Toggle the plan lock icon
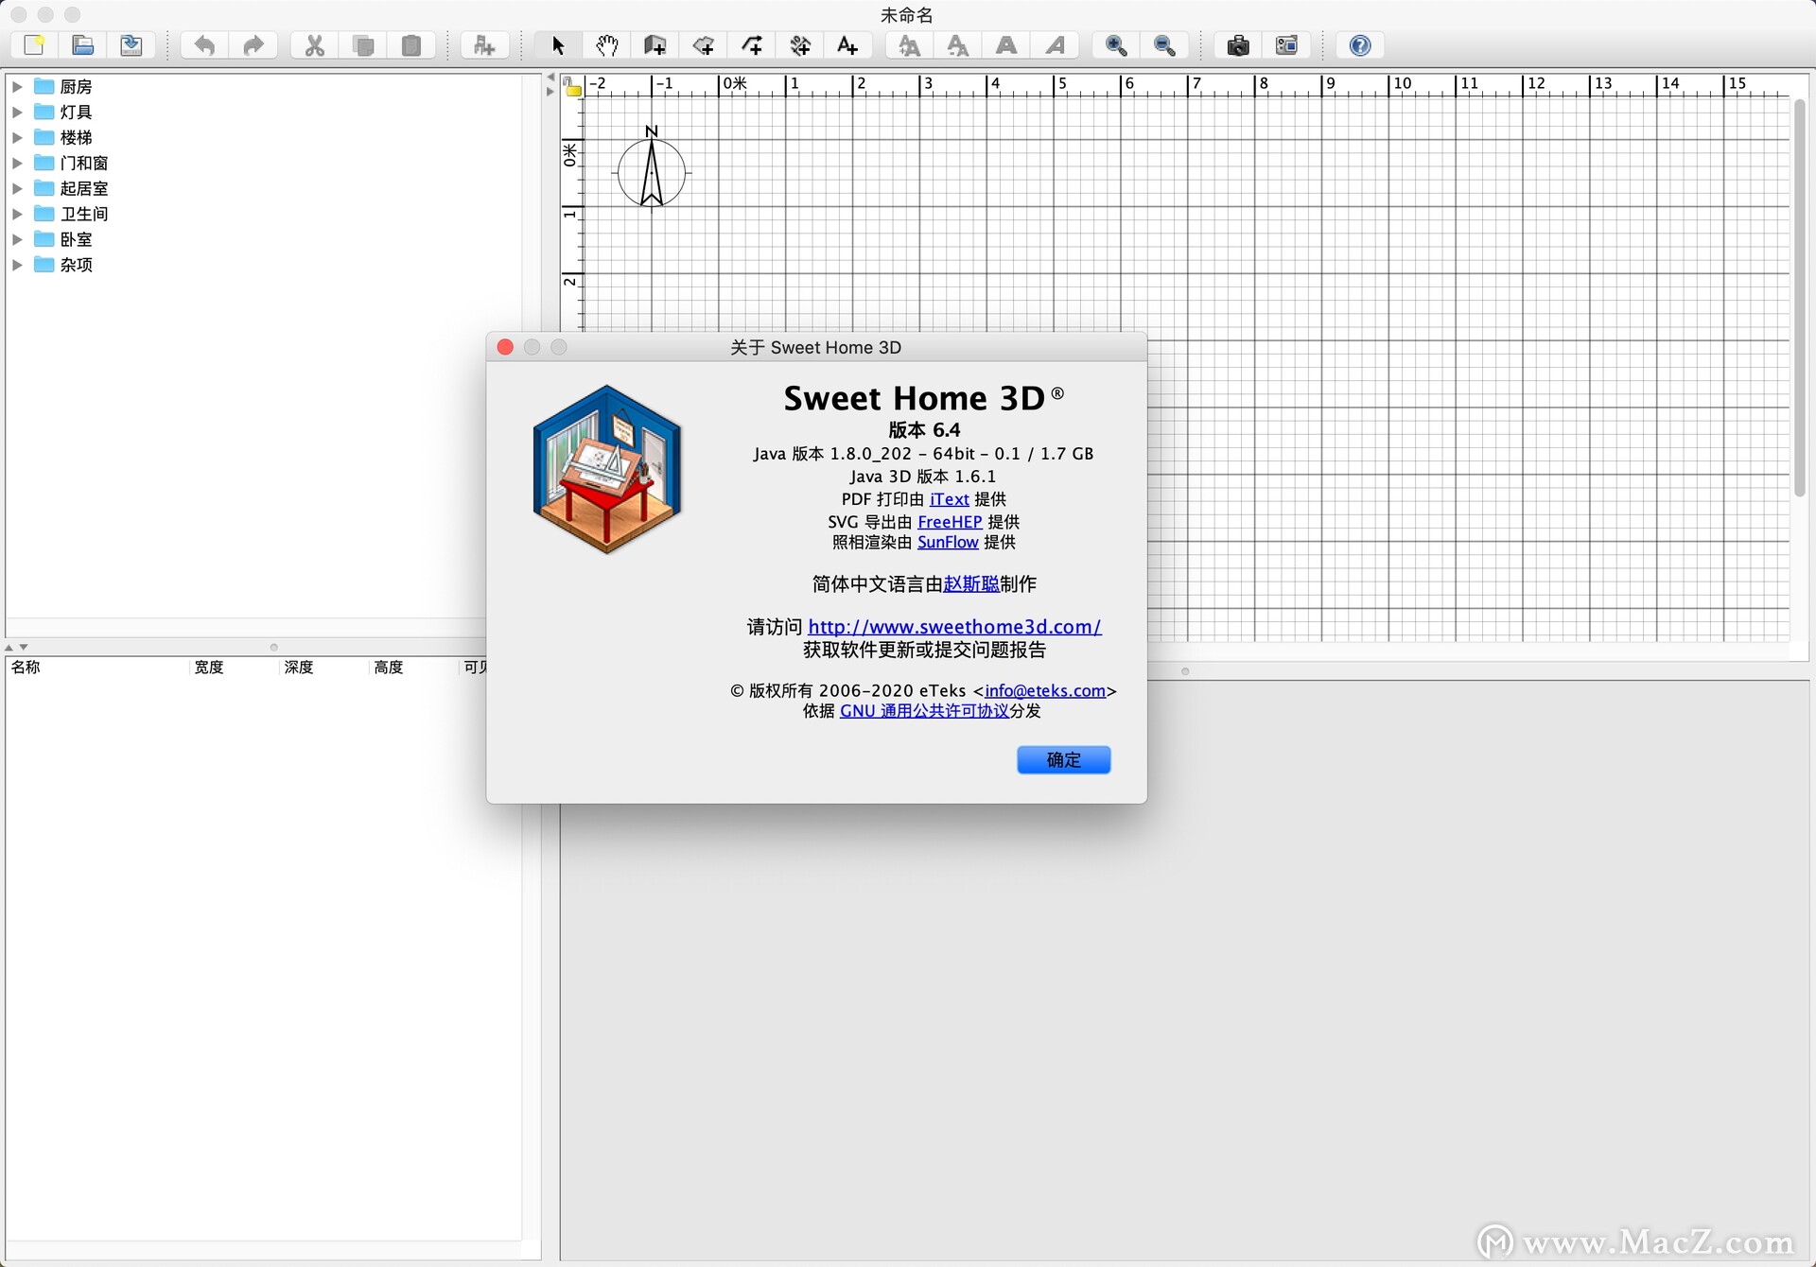Viewport: 1816px width, 1267px height. [x=572, y=87]
